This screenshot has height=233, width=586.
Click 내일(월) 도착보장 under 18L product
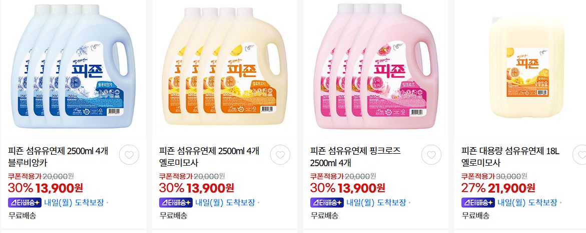pos(527,203)
